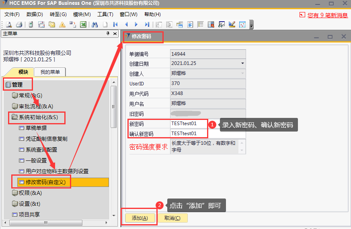
Task: Go to first record arrow icon
Action: point(115,24)
